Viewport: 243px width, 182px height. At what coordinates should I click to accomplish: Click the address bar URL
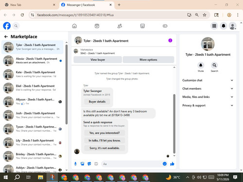click(75, 15)
